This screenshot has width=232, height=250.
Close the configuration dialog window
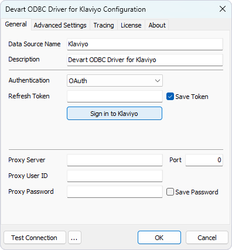223,9
